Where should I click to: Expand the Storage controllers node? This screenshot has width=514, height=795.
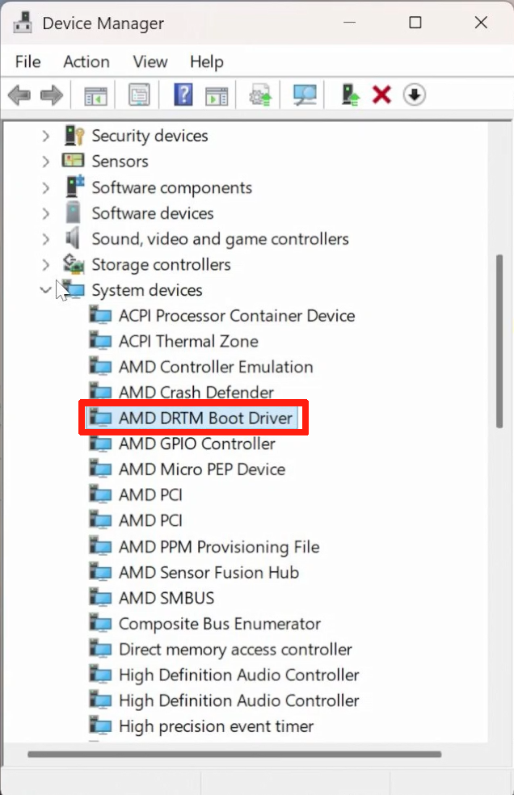[x=46, y=265]
